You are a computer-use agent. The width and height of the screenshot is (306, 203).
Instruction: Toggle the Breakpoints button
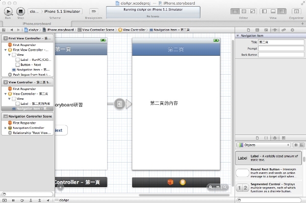(94, 11)
